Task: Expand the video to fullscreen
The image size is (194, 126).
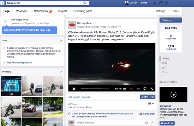Action: (x=152, y=89)
